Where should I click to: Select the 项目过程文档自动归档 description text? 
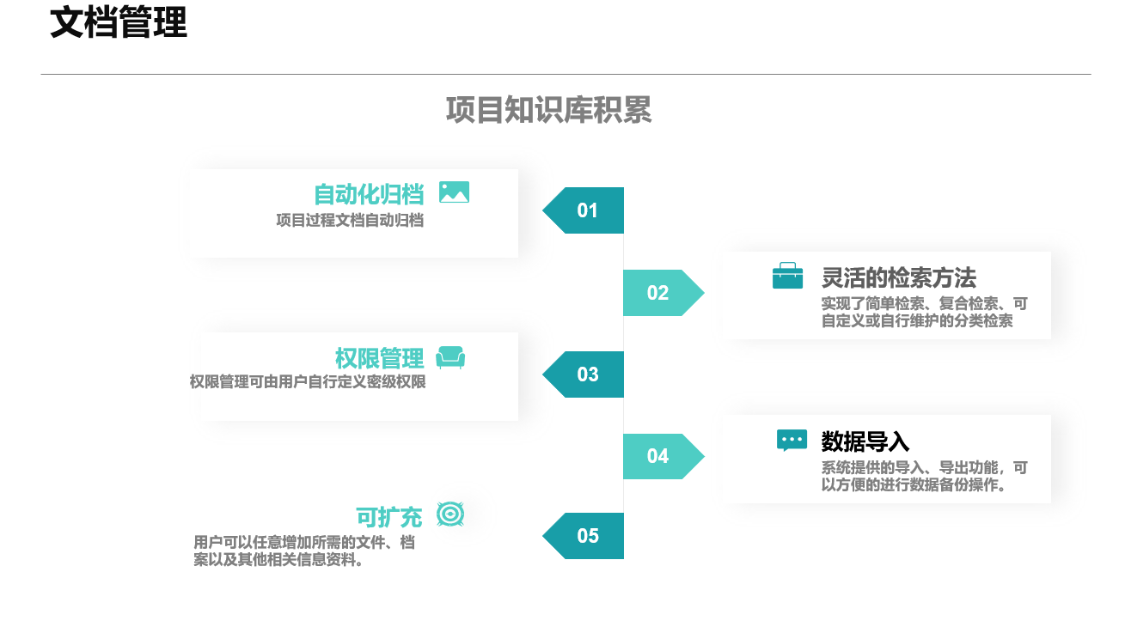pos(350,220)
